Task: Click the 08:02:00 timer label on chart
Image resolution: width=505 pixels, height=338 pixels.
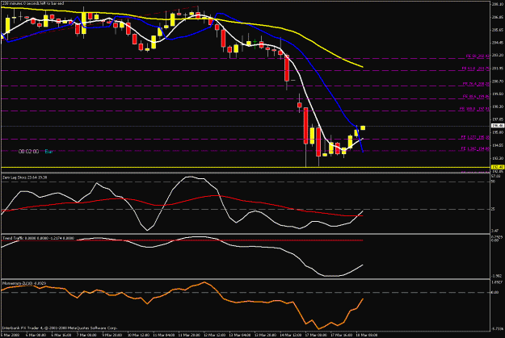Action: pos(28,152)
